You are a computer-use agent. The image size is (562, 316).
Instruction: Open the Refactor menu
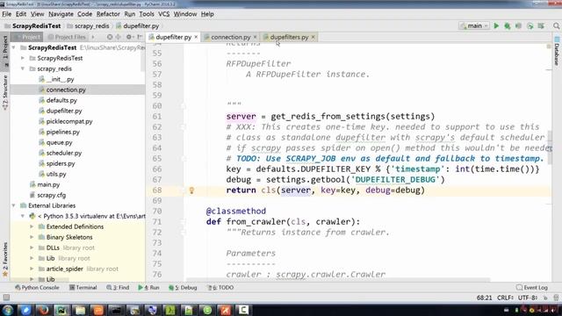(108, 14)
